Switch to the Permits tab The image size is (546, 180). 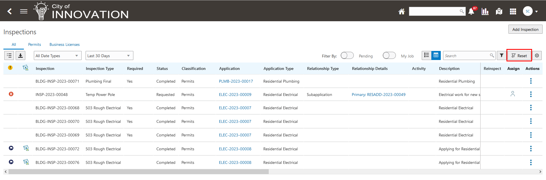tap(34, 44)
